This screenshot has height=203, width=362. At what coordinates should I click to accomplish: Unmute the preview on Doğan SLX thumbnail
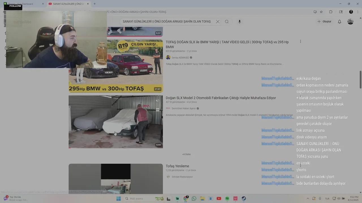pyautogui.click(x=158, y=101)
